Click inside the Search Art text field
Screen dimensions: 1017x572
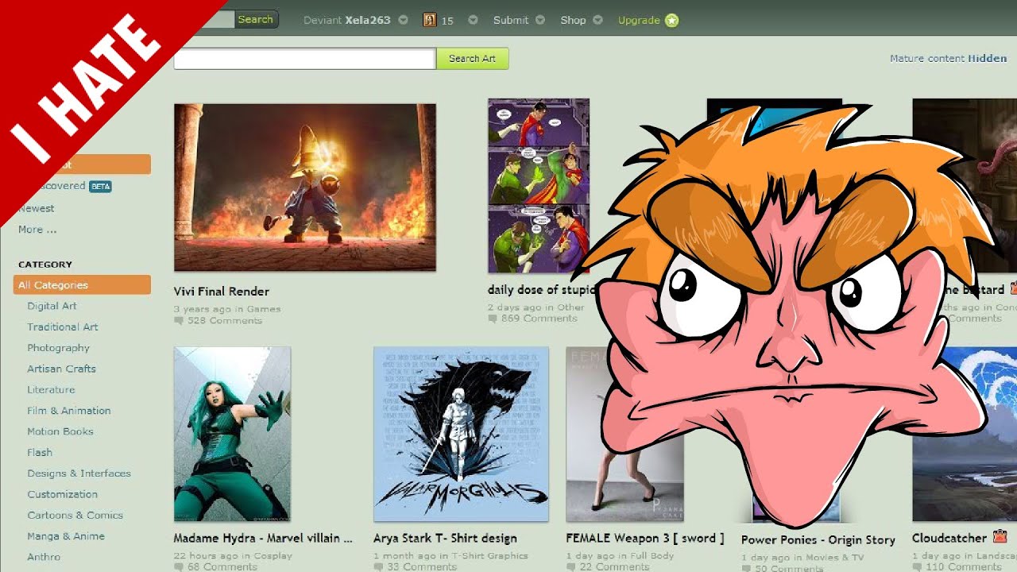[x=305, y=59]
